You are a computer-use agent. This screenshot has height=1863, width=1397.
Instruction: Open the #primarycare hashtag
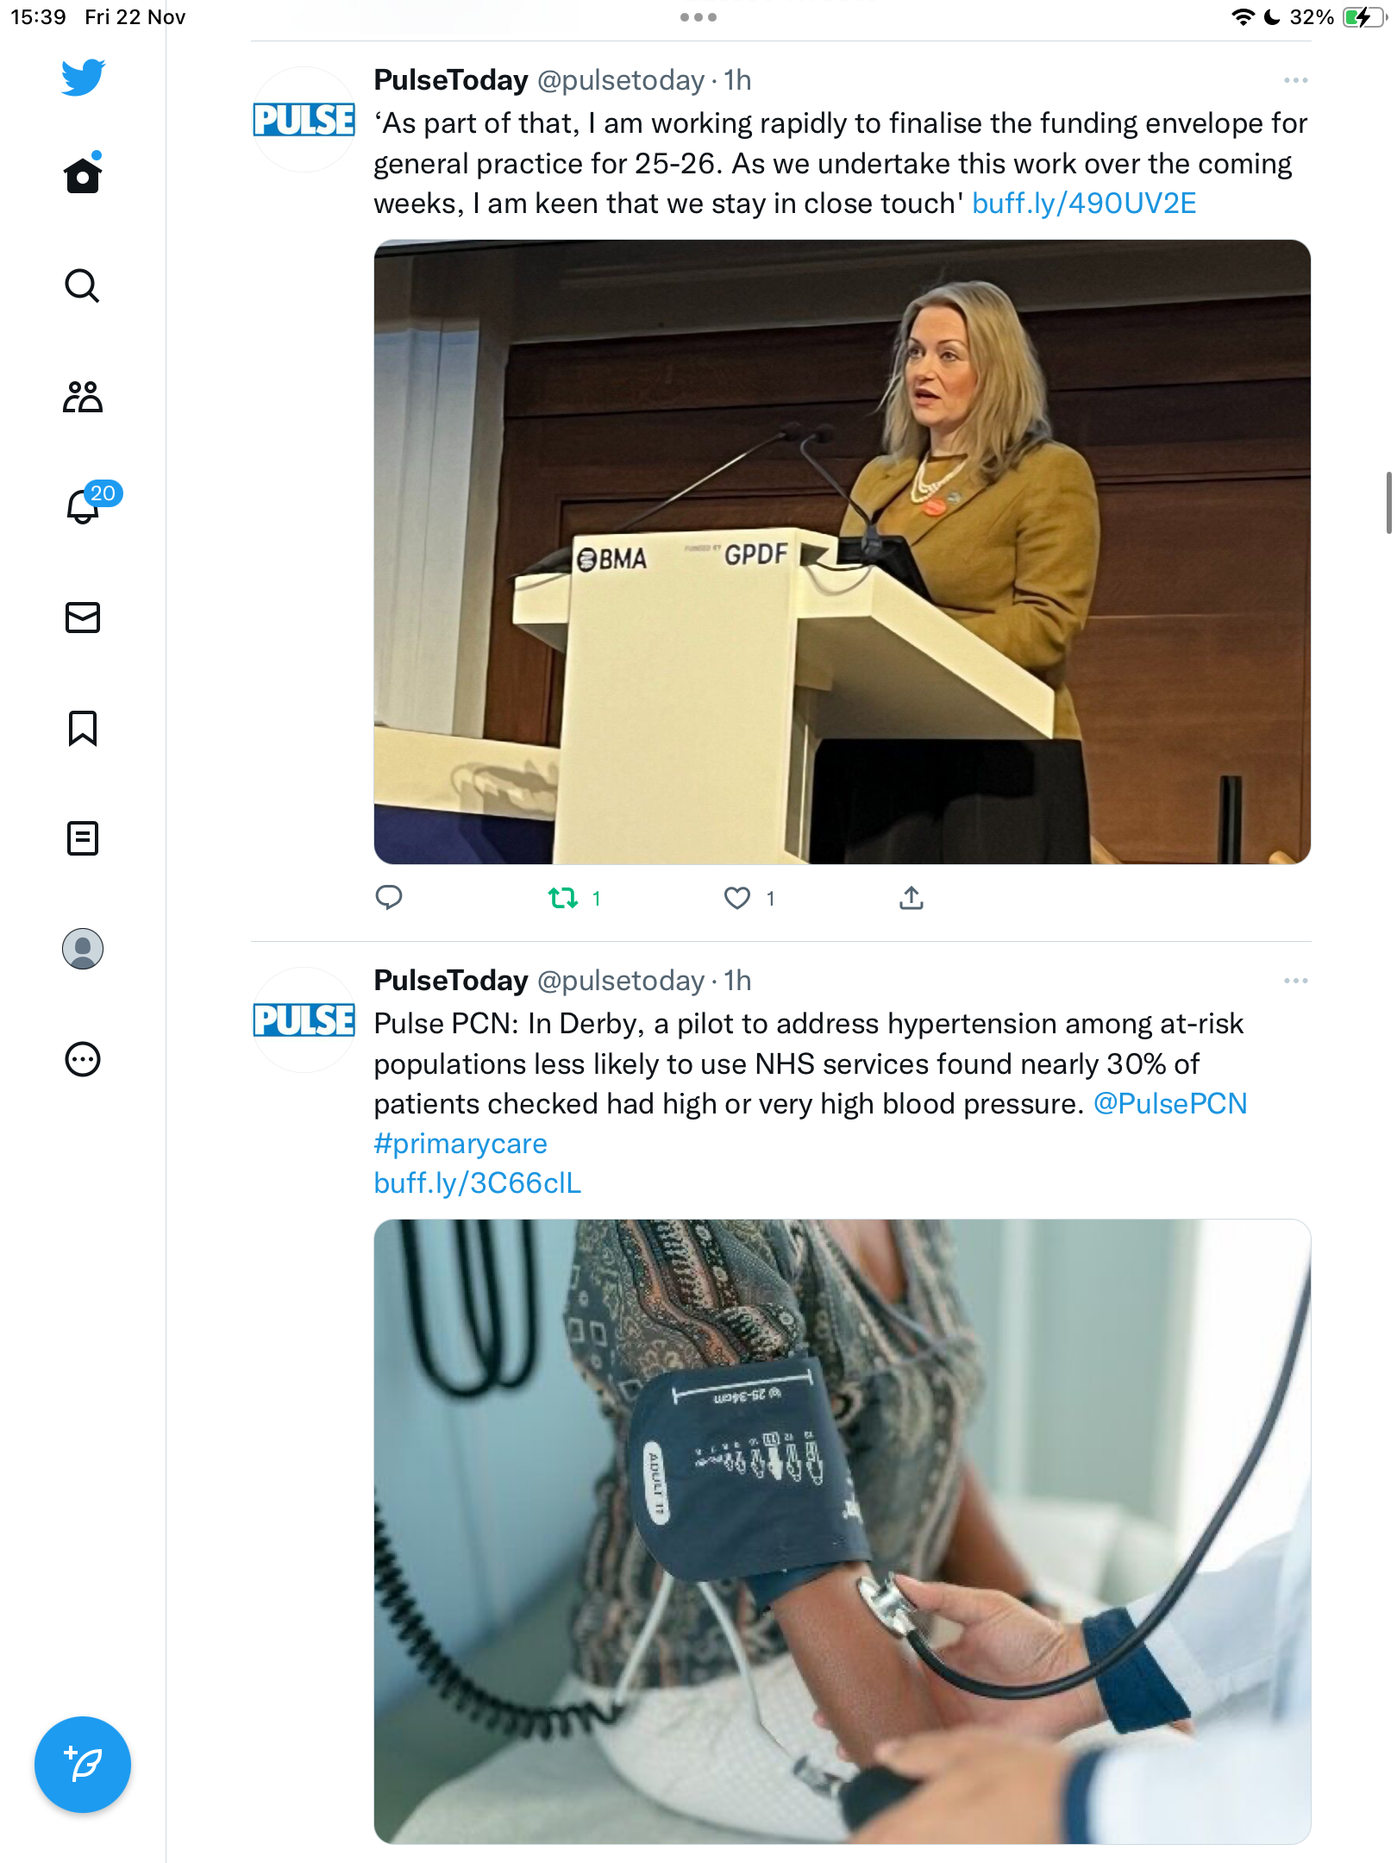(460, 1144)
